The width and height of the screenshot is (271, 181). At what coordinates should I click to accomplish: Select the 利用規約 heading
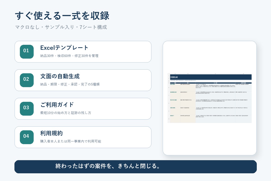click(x=51, y=133)
